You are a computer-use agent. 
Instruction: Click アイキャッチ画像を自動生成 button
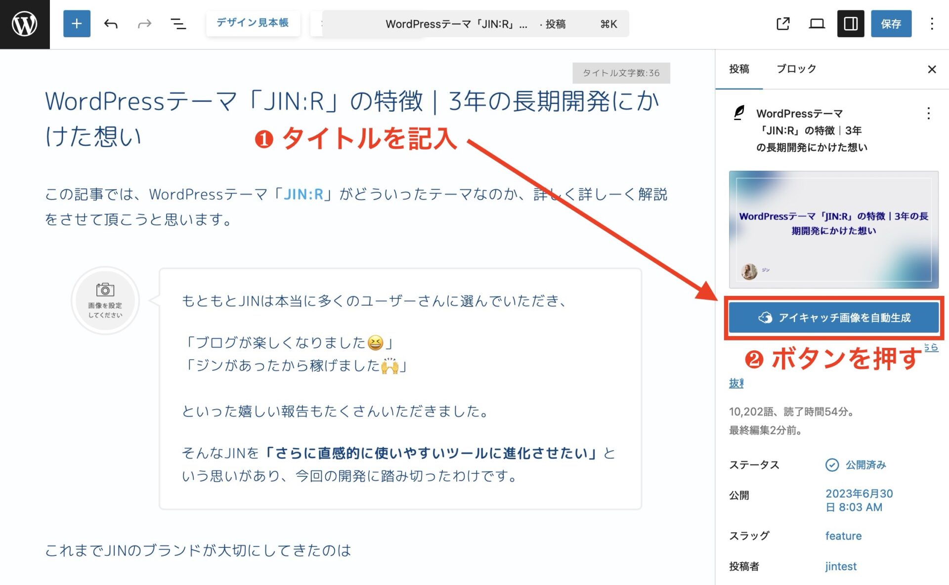tap(833, 318)
